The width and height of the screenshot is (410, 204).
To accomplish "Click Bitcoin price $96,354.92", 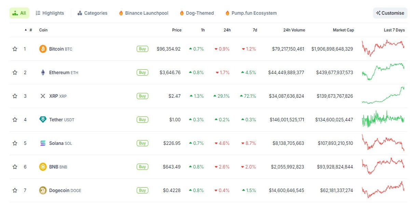I will click(x=168, y=49).
